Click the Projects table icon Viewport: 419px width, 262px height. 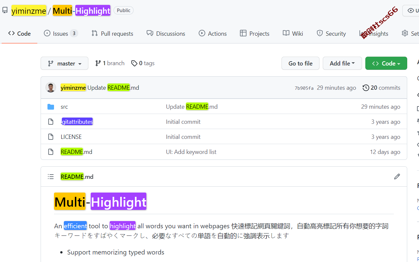tap(243, 33)
